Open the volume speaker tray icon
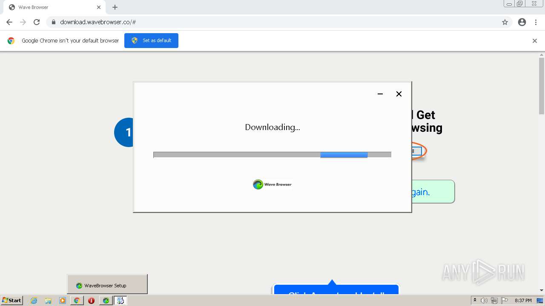The height and width of the screenshot is (306, 545). [x=484, y=300]
